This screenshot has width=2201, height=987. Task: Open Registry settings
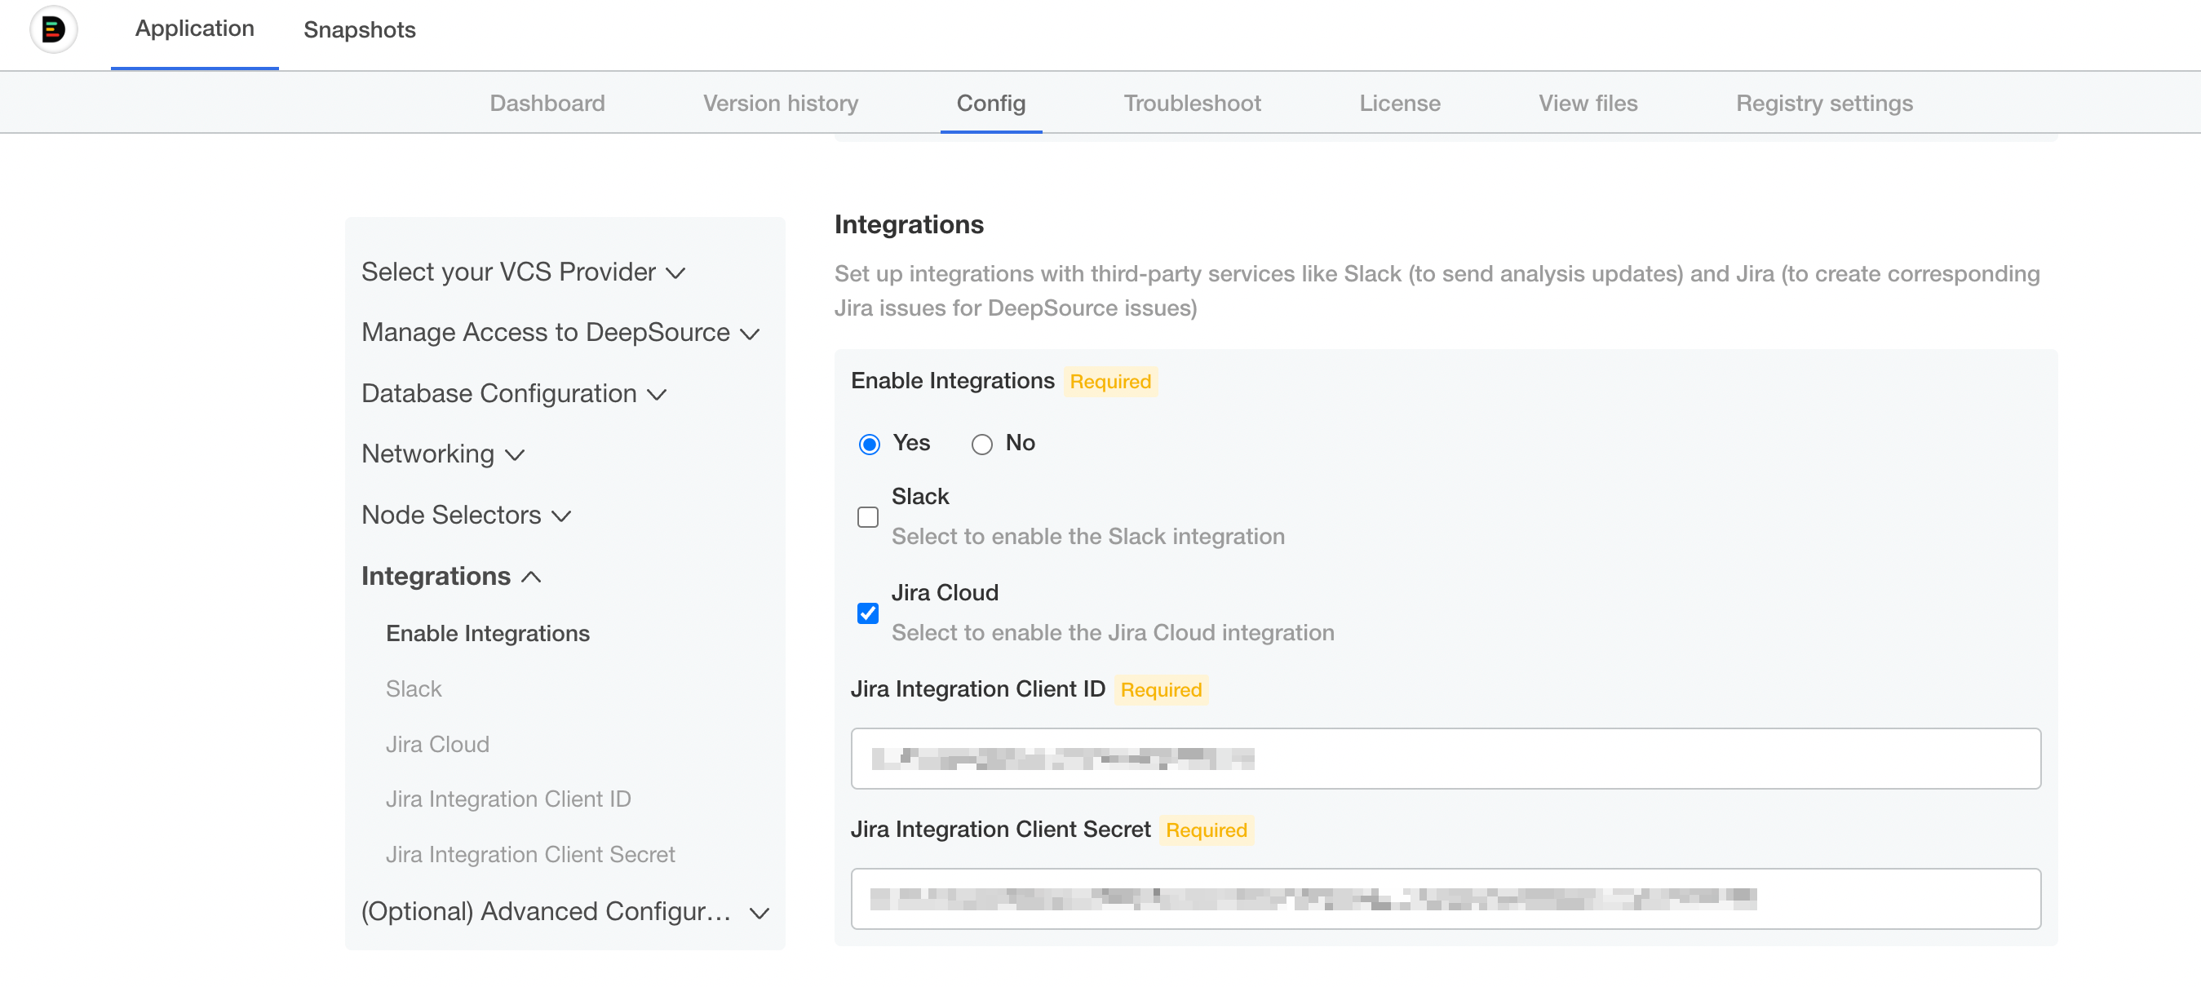tap(1824, 103)
